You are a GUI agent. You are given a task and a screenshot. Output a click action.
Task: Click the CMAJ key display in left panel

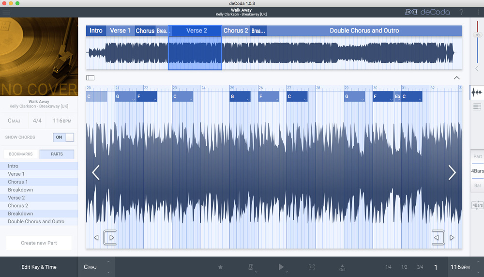coord(14,121)
